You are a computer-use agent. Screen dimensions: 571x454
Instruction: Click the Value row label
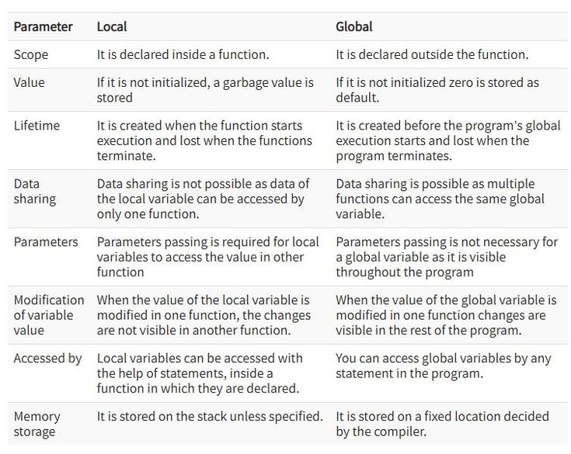[30, 83]
